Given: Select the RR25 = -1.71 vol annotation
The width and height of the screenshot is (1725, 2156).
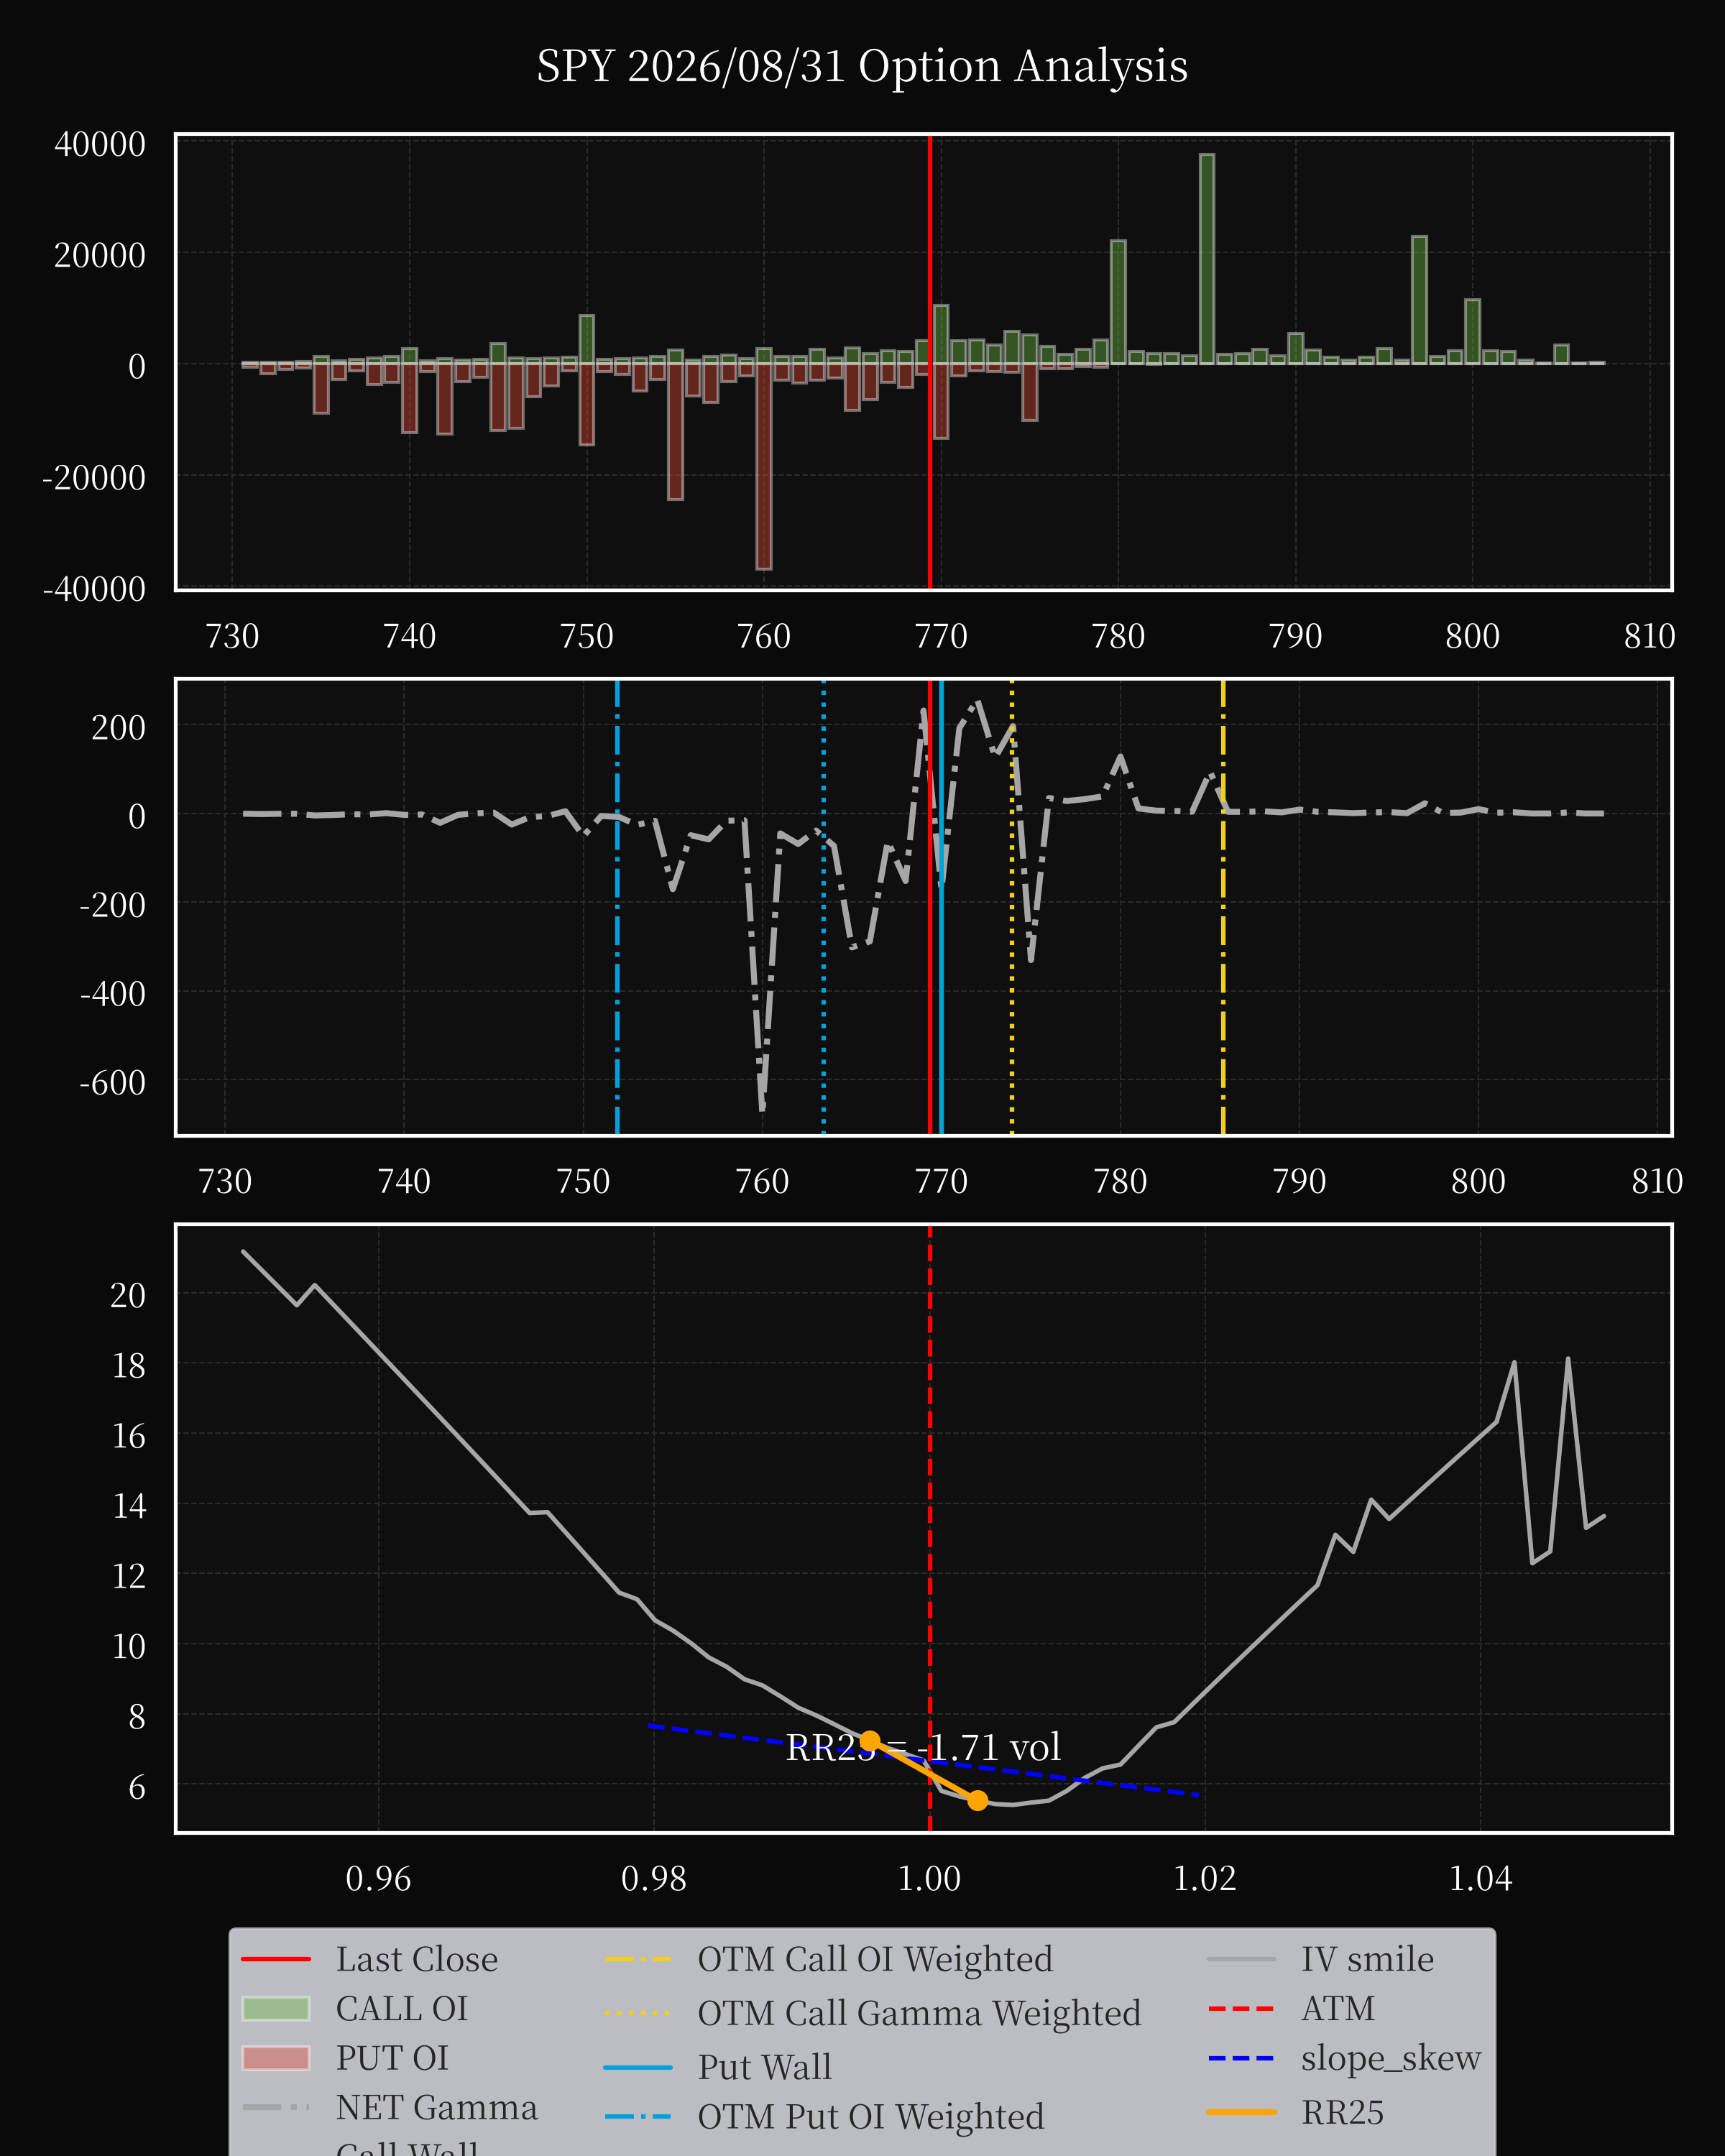Looking at the screenshot, I should coord(923,1747).
